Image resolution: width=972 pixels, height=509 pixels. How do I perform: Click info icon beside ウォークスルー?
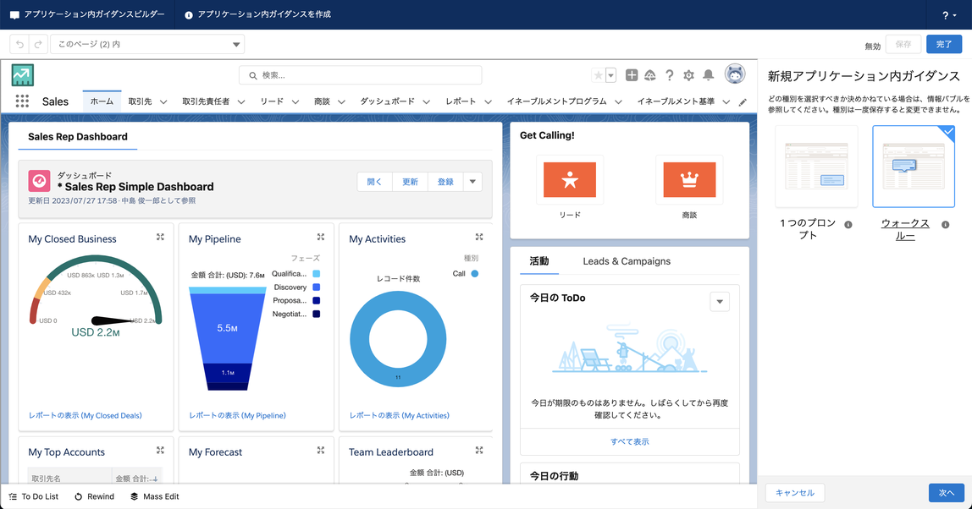coord(946,225)
